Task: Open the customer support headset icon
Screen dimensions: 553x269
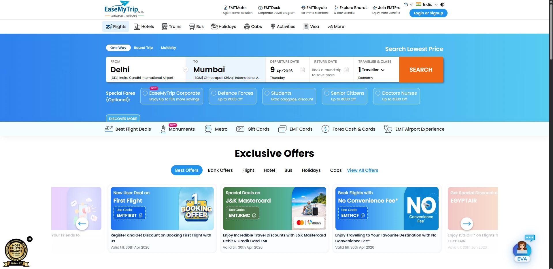Action: pyautogui.click(x=406, y=5)
